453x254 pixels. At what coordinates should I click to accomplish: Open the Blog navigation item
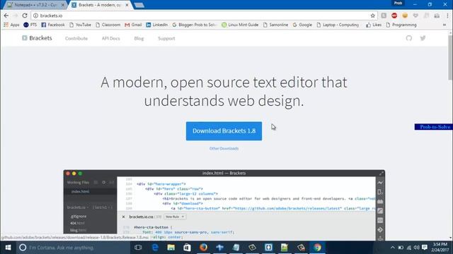tap(139, 38)
